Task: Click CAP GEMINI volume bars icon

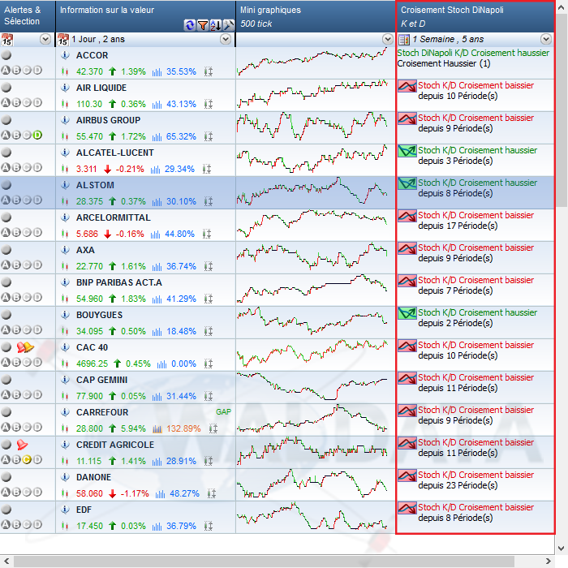Action: click(157, 396)
